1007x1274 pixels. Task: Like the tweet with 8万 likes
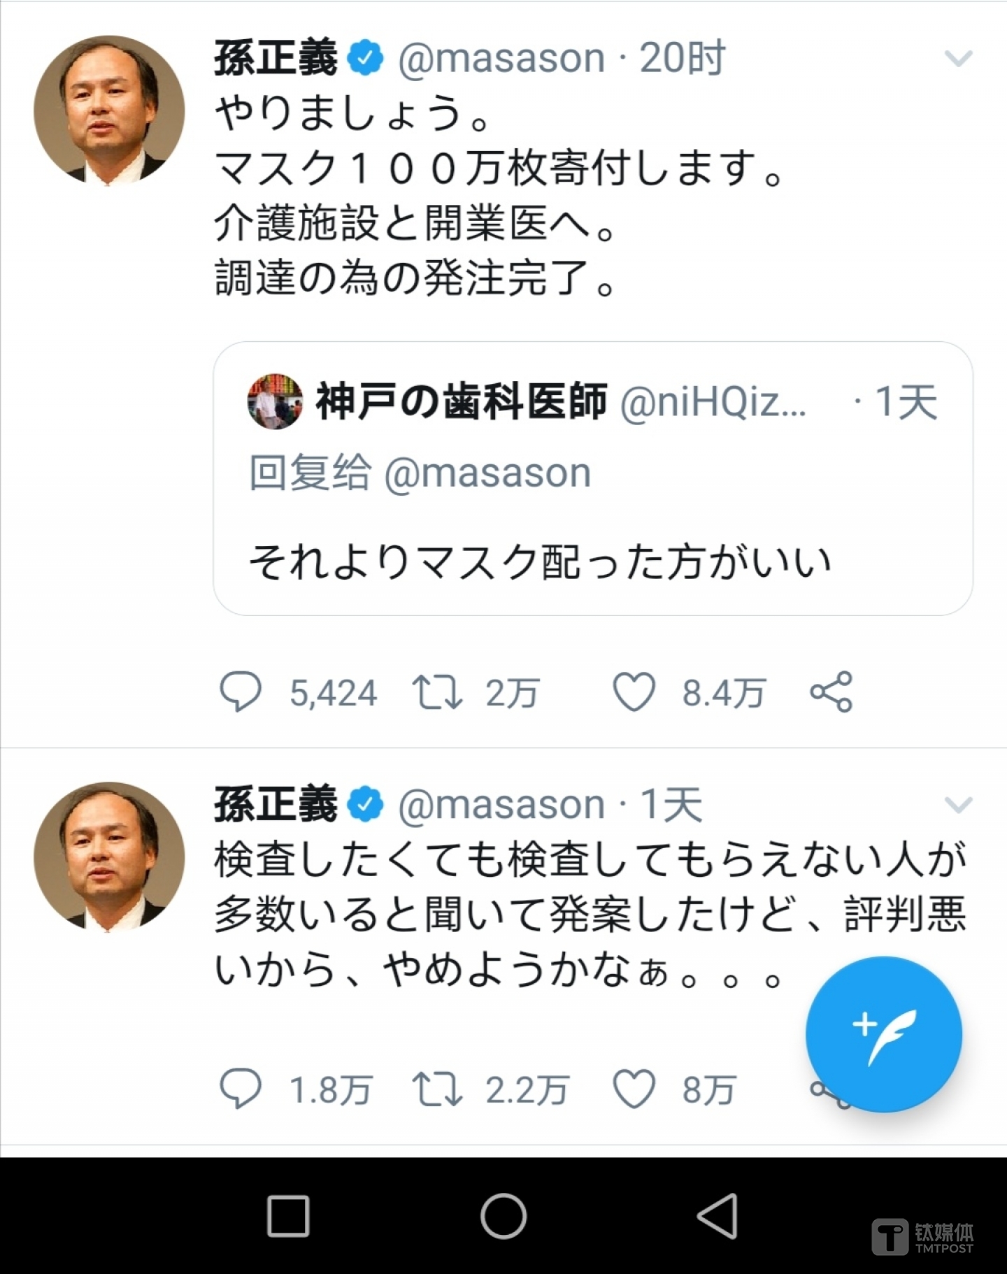coord(634,1089)
